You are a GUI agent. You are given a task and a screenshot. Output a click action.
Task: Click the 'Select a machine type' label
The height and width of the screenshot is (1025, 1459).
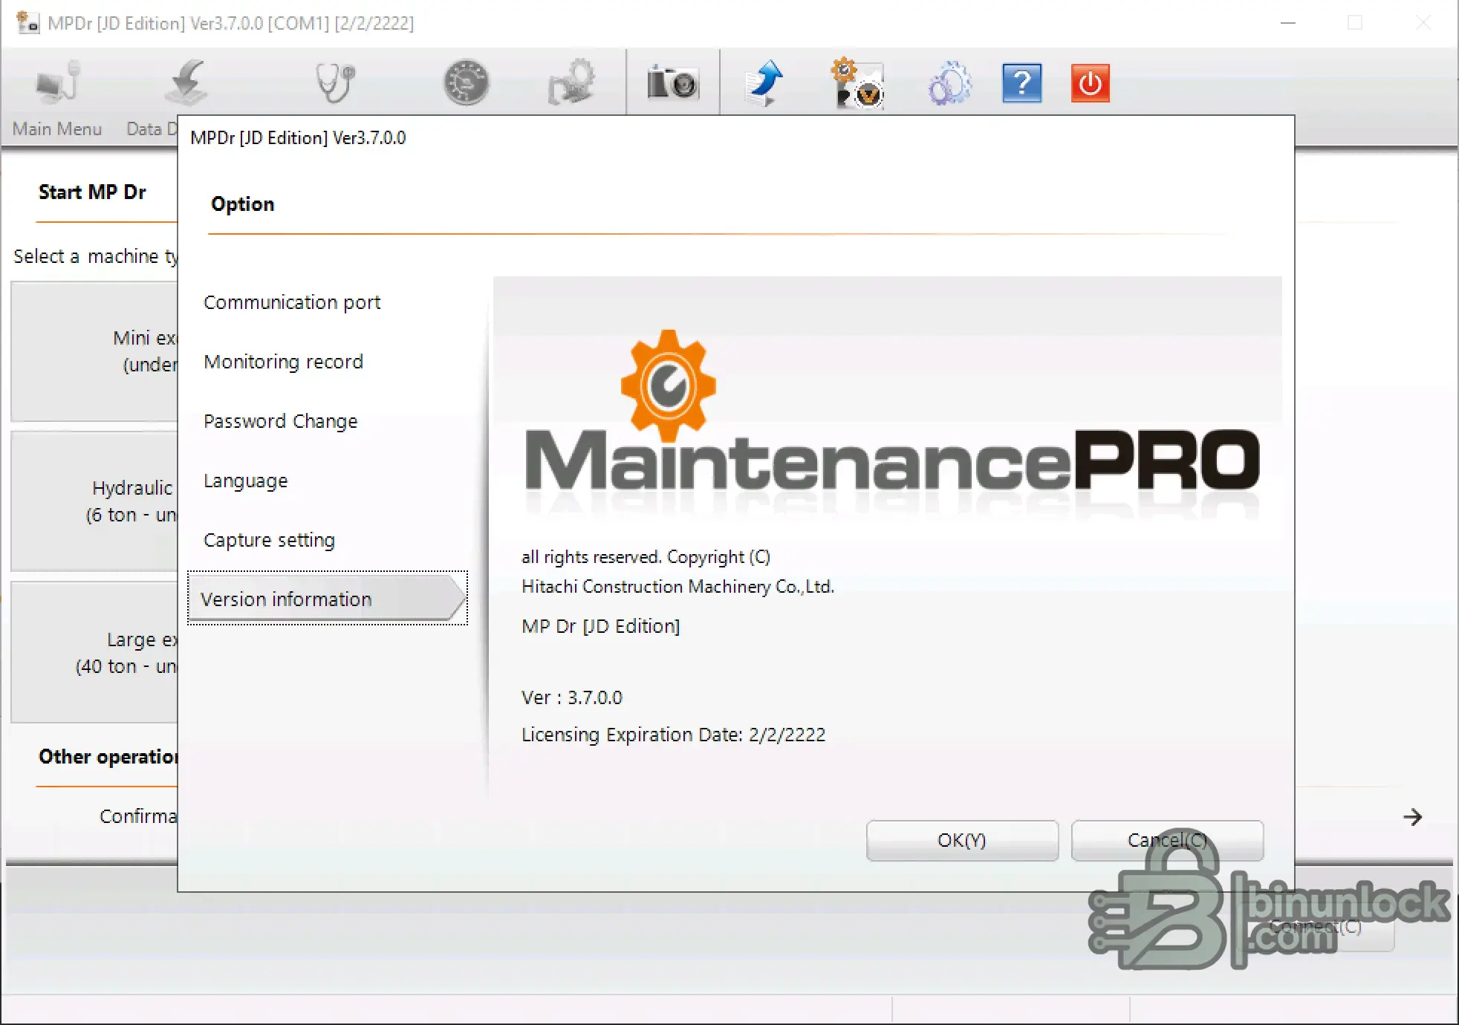(95, 256)
